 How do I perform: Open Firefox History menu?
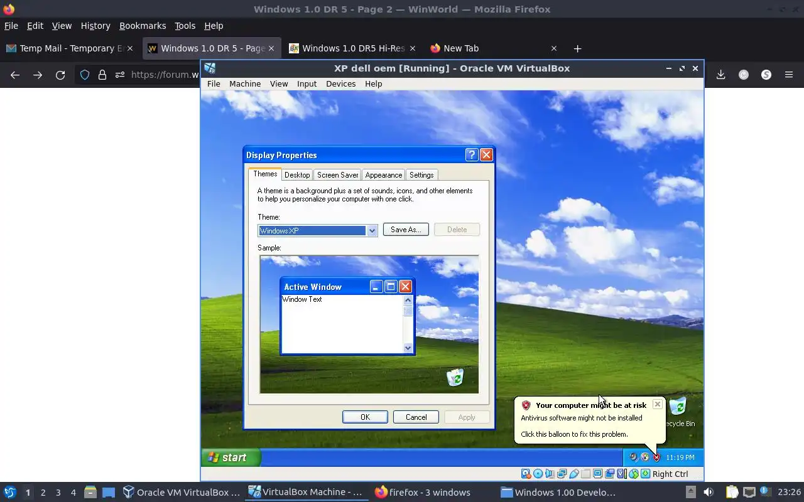(95, 26)
